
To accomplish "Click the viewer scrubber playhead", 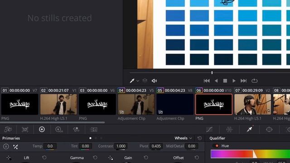I will point(212,72).
